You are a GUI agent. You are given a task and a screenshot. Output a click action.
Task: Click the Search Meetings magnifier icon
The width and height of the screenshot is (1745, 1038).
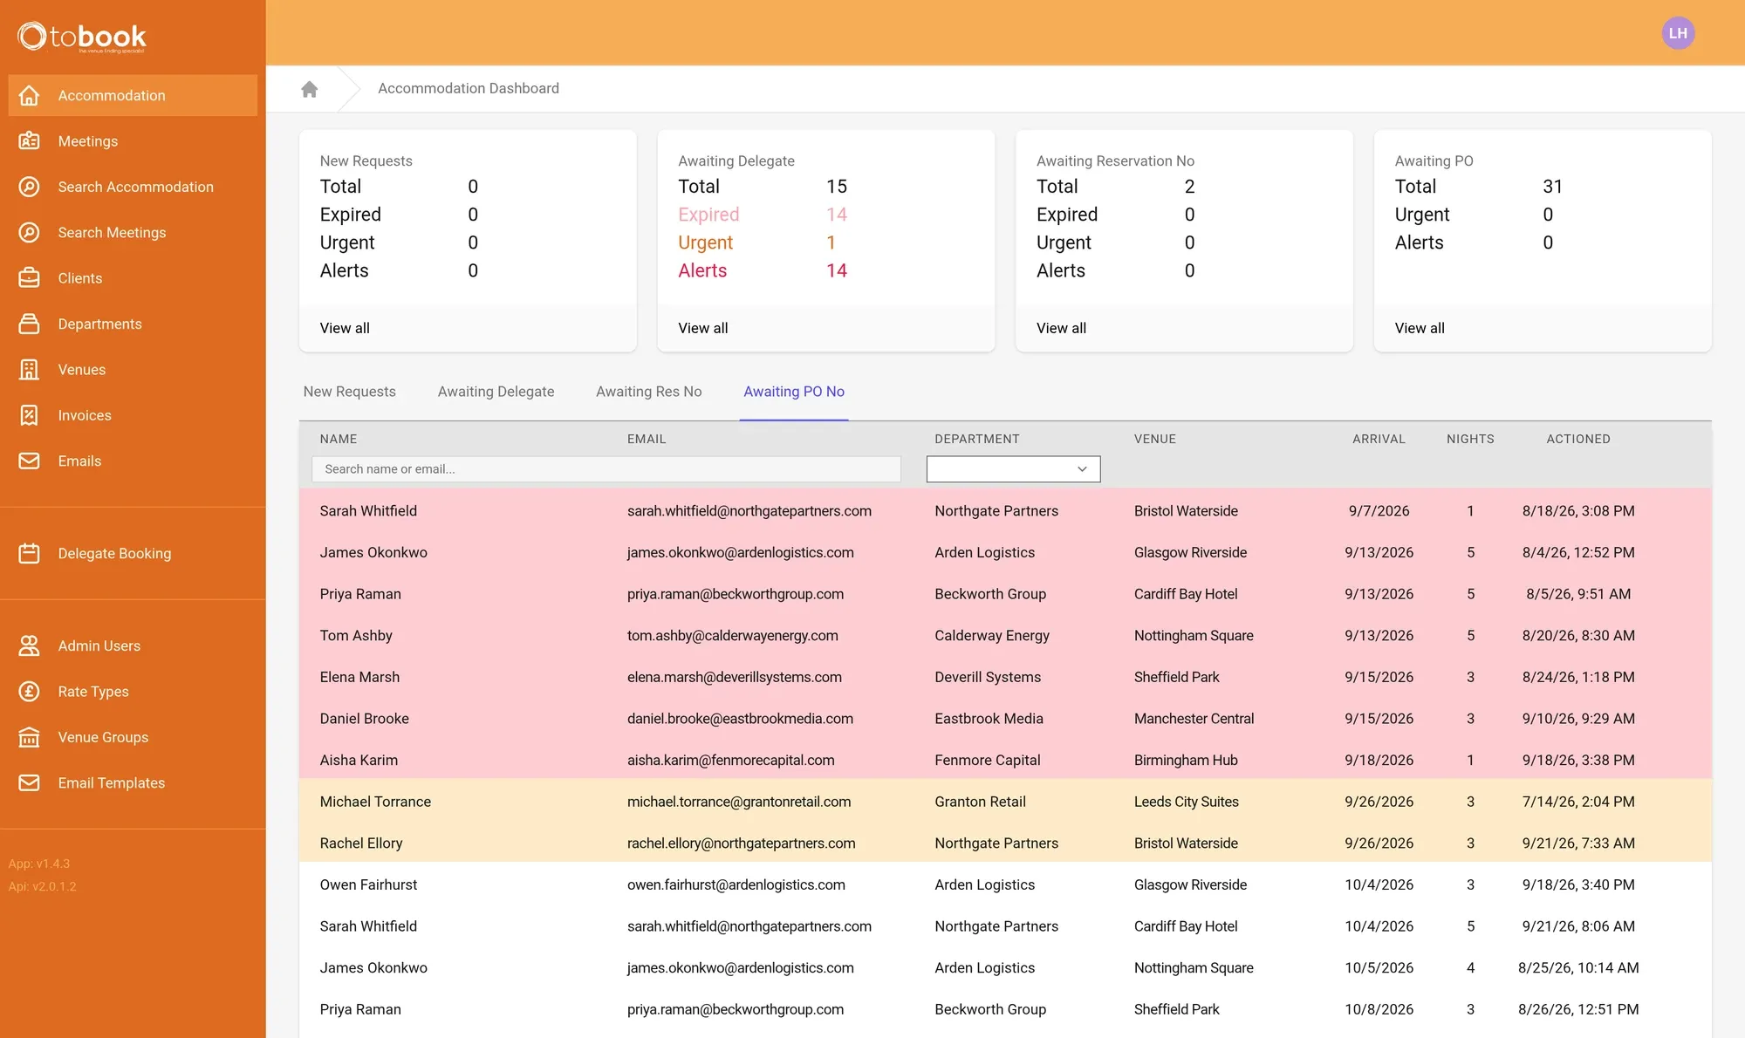click(29, 232)
